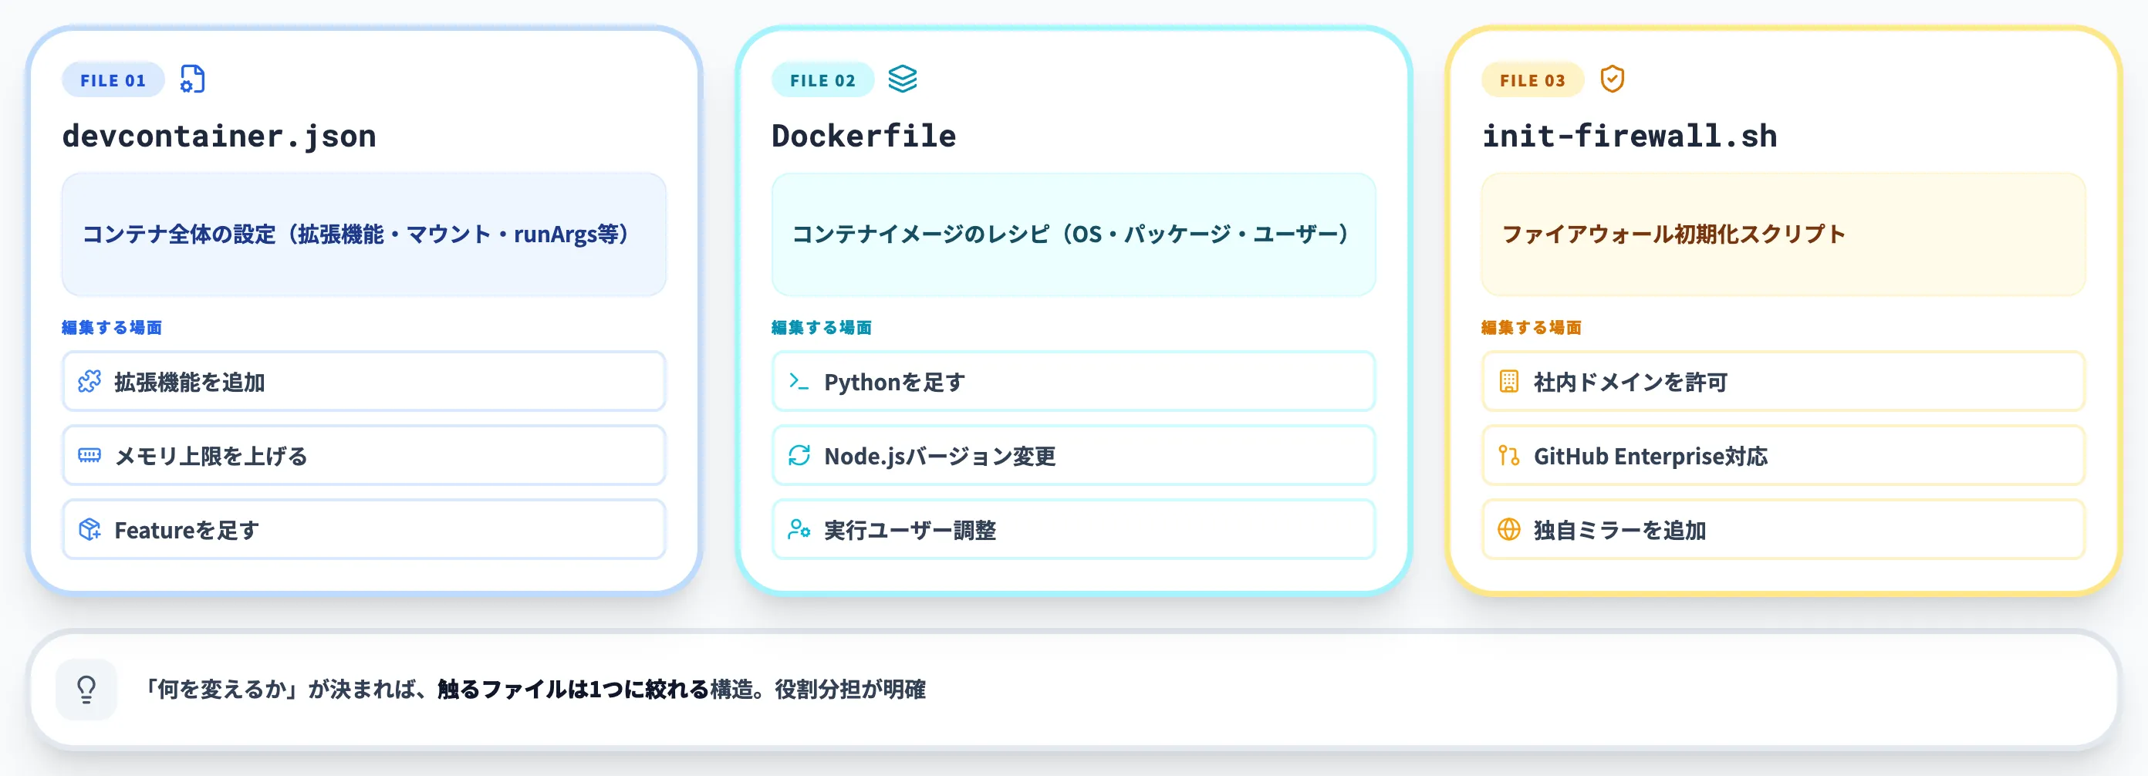Screen dimensions: 2148x776
Task: Pick the 独自ミラーを追加 item
Action: coord(1783,529)
